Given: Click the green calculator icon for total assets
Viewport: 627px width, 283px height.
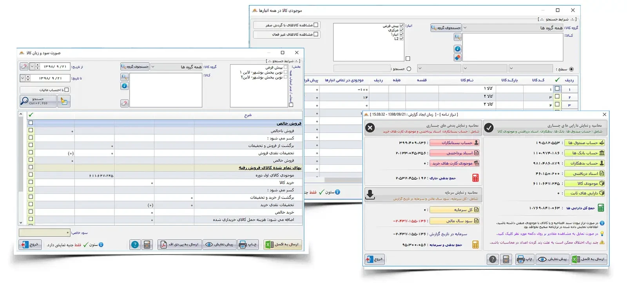Looking at the screenshot, I should click(x=601, y=208).
